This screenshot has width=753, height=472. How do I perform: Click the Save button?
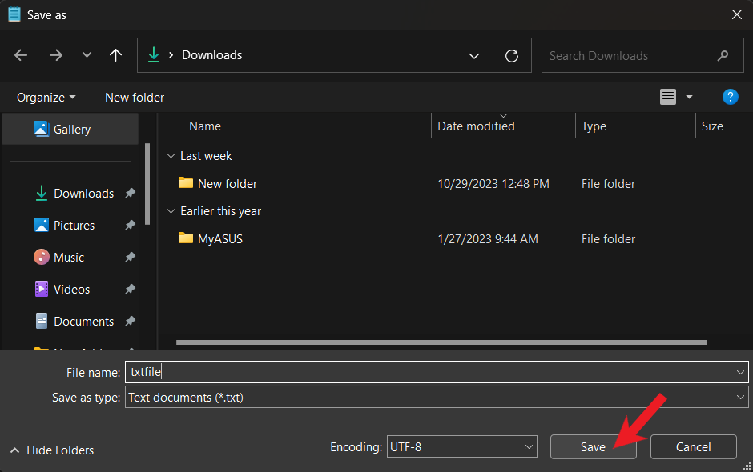[593, 447]
